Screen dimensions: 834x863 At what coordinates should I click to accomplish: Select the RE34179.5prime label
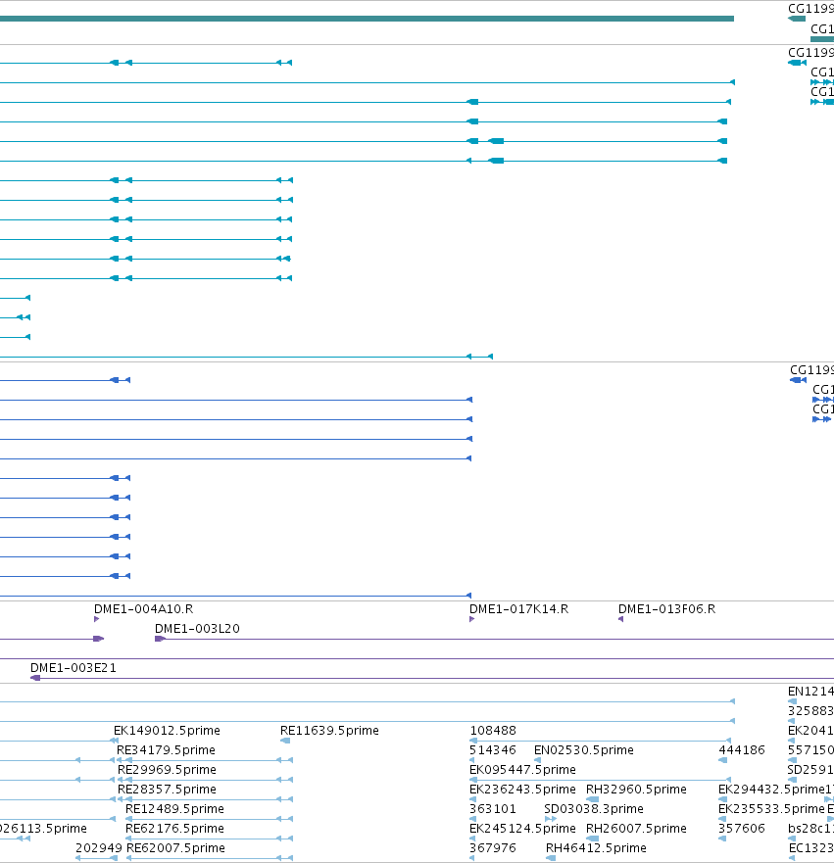166,750
